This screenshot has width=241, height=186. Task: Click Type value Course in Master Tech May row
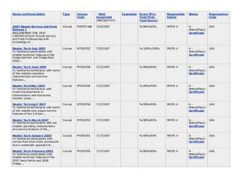point(67,86)
